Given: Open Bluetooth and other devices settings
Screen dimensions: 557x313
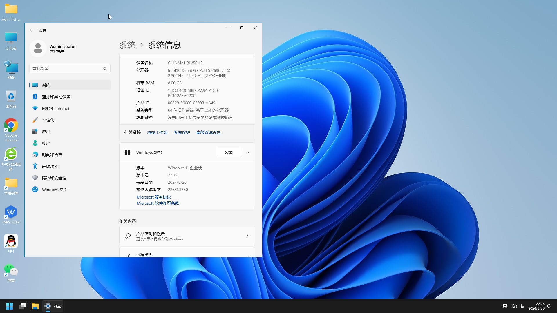Looking at the screenshot, I should [x=70, y=97].
